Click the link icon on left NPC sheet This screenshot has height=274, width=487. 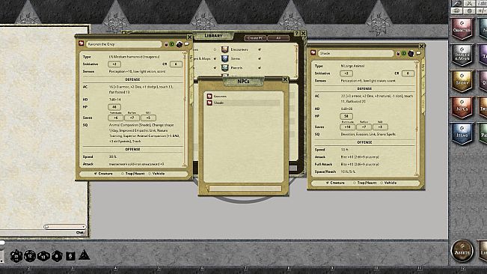[82, 43]
